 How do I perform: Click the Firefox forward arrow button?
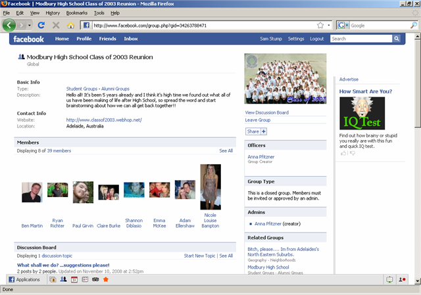(22, 25)
